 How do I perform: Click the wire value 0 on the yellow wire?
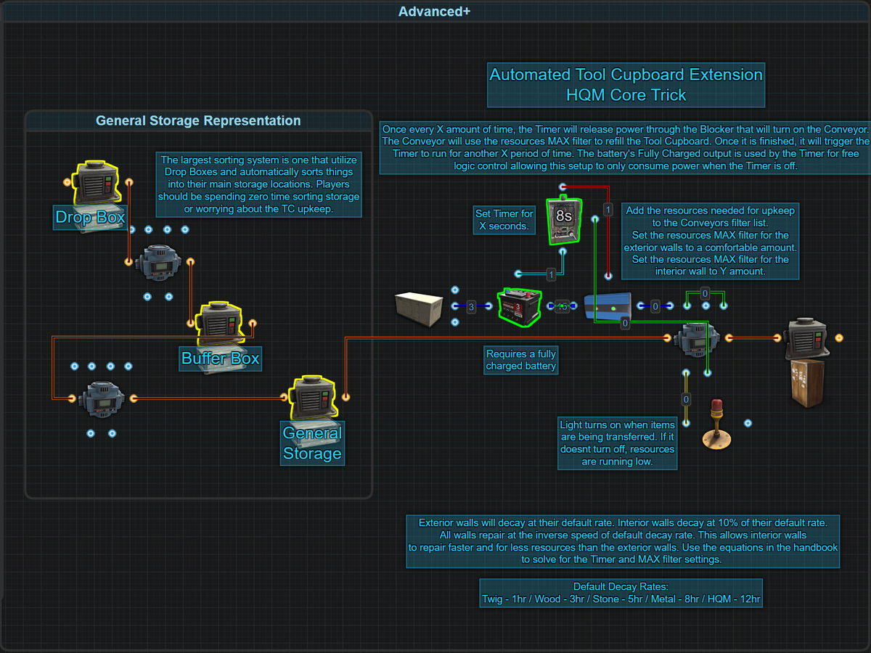click(686, 399)
